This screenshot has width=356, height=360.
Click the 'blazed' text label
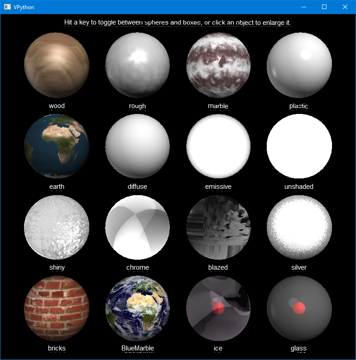pyautogui.click(x=218, y=267)
